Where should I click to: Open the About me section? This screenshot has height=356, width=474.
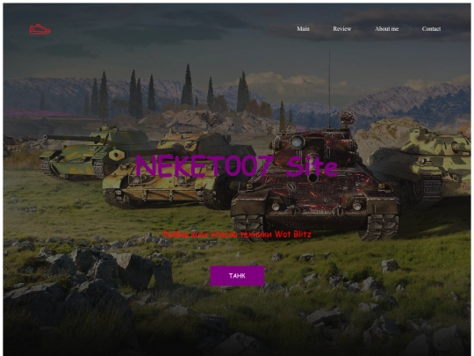pos(386,29)
